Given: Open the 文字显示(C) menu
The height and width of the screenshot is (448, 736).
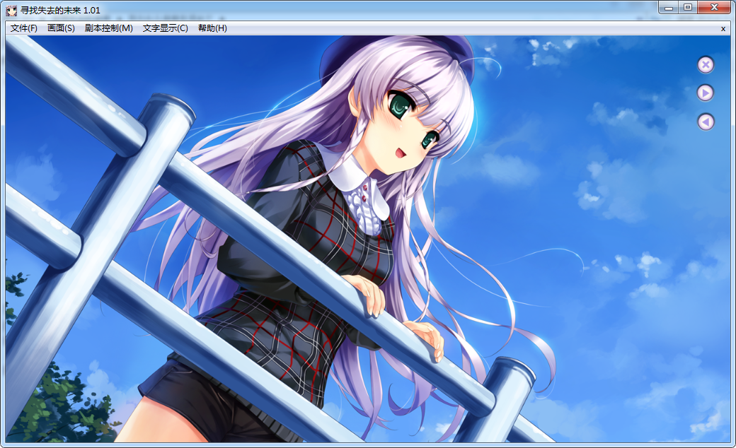Looking at the screenshot, I should click(165, 28).
